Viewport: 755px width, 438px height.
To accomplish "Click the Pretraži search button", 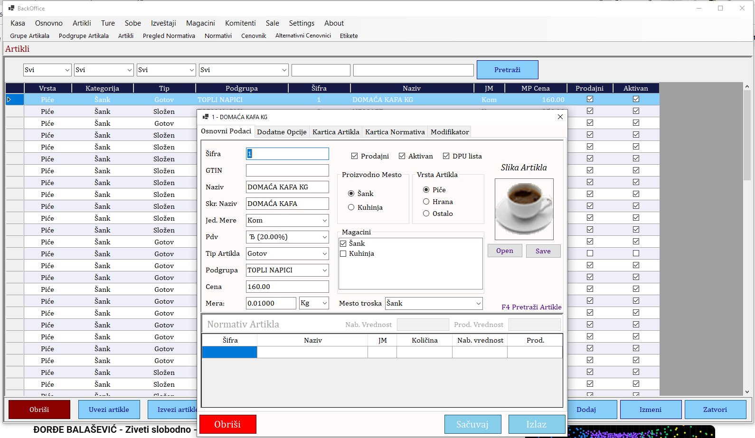I will tap(507, 70).
